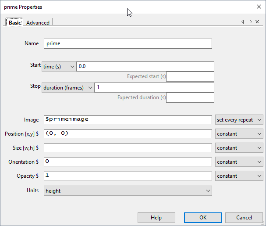The height and width of the screenshot is (226, 266).
Task: Open the Units dropdown showing height
Action: (x=128, y=190)
